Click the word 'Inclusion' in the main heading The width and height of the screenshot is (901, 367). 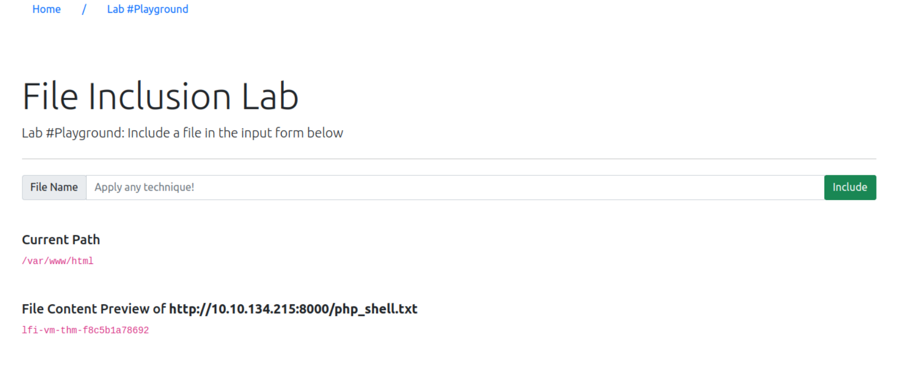pyautogui.click(x=159, y=97)
